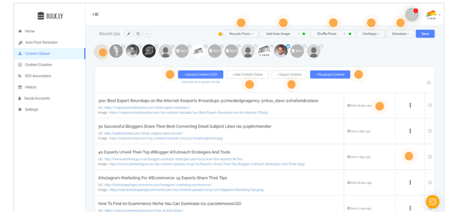Open three-dot menu for the 301+ Best Expert Roundups post
This screenshot has height=212, width=452.
click(410, 105)
